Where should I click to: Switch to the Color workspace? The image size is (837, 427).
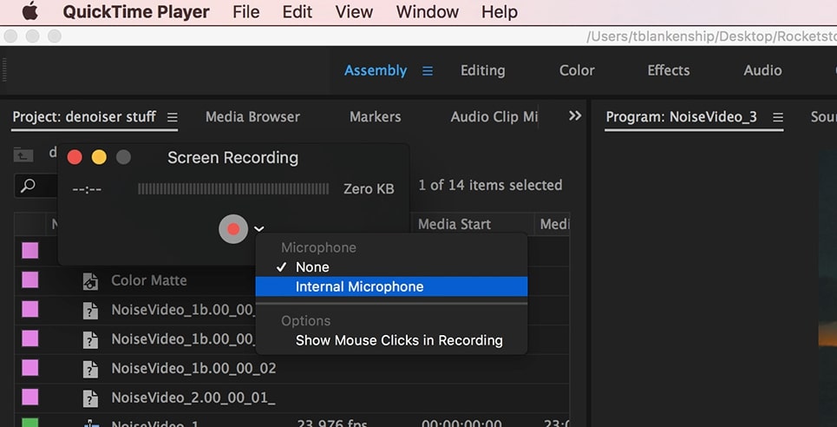tap(577, 70)
